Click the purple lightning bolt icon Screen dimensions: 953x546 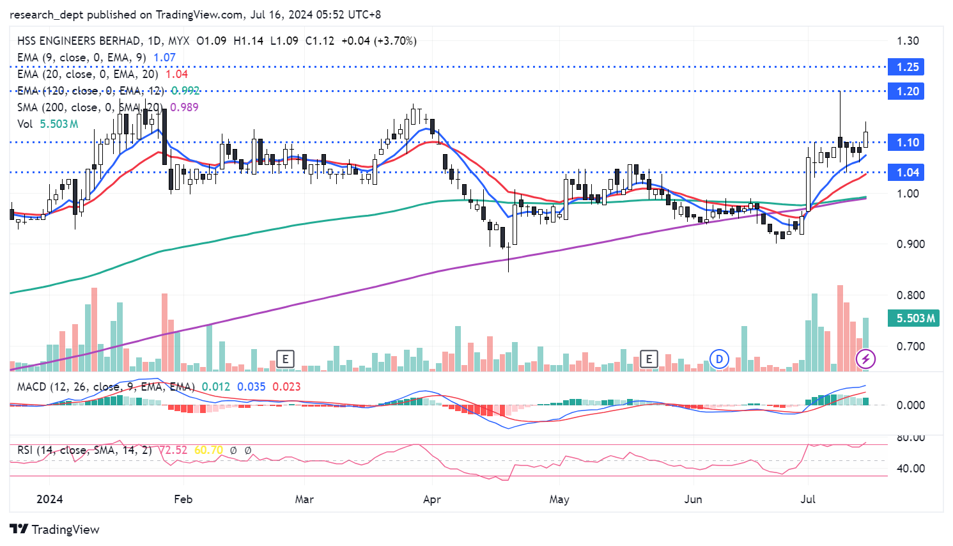click(x=865, y=359)
